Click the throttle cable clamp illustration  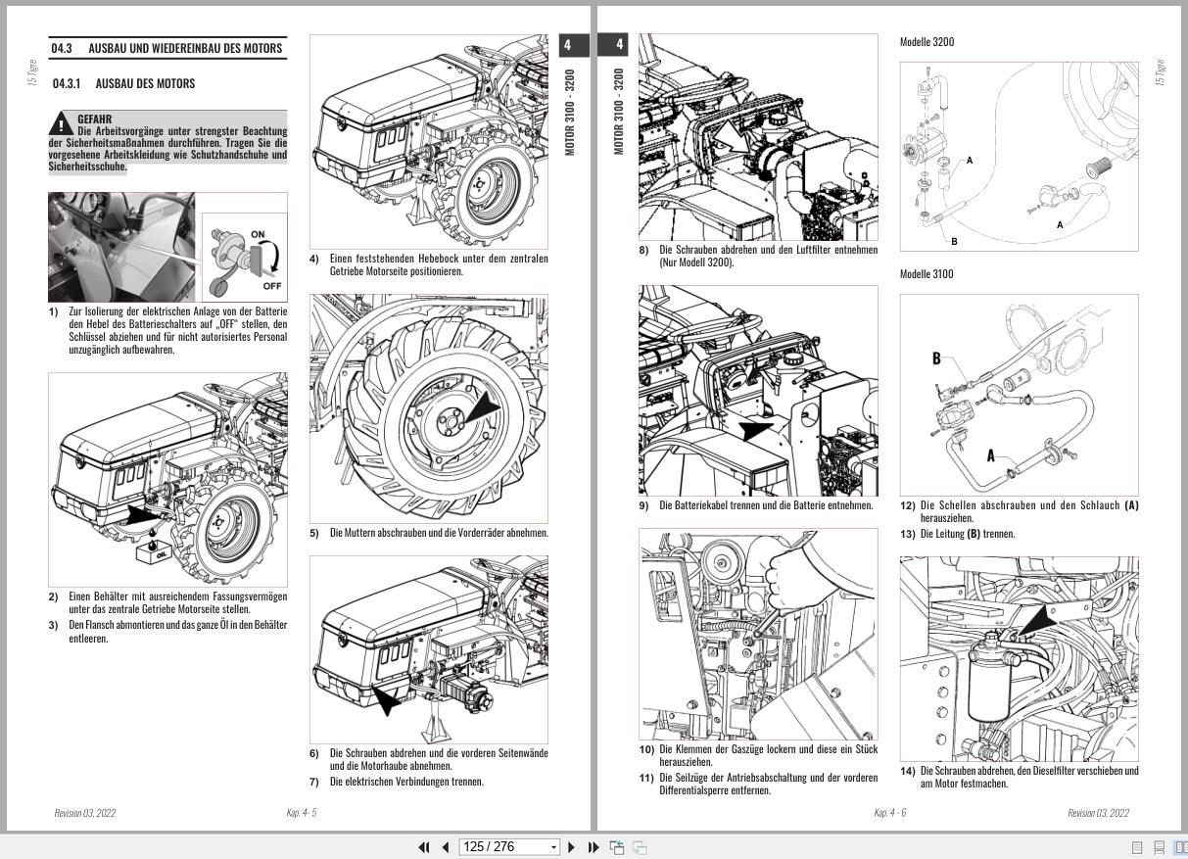pos(758,634)
